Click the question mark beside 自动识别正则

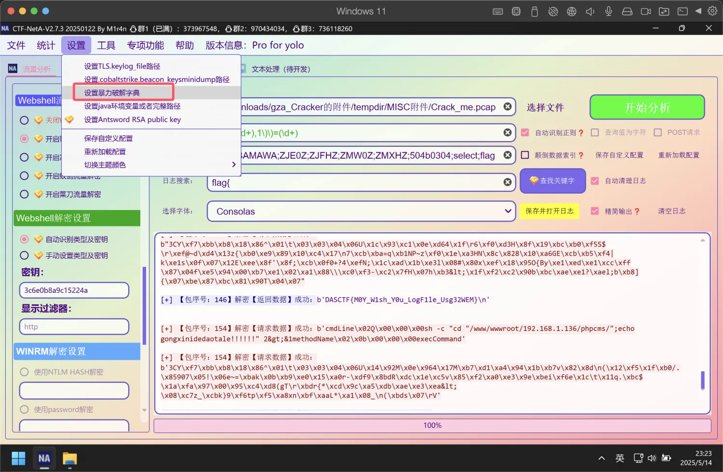point(581,133)
